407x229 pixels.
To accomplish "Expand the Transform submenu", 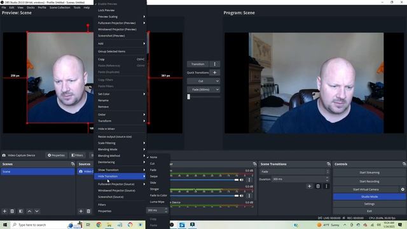I will pos(120,121).
